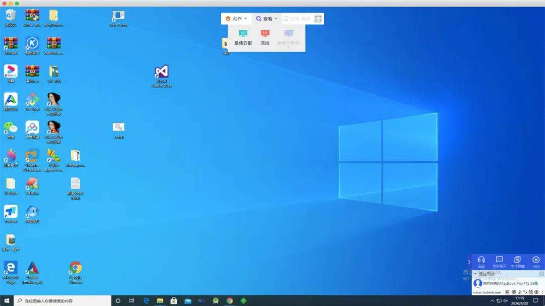545x306 pixels.
Task: Click the Cortana circle on taskbar
Action: (x=118, y=301)
